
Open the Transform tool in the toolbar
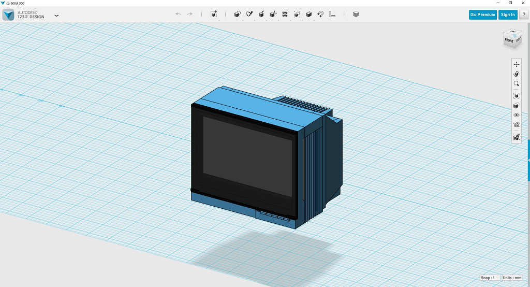(214, 14)
